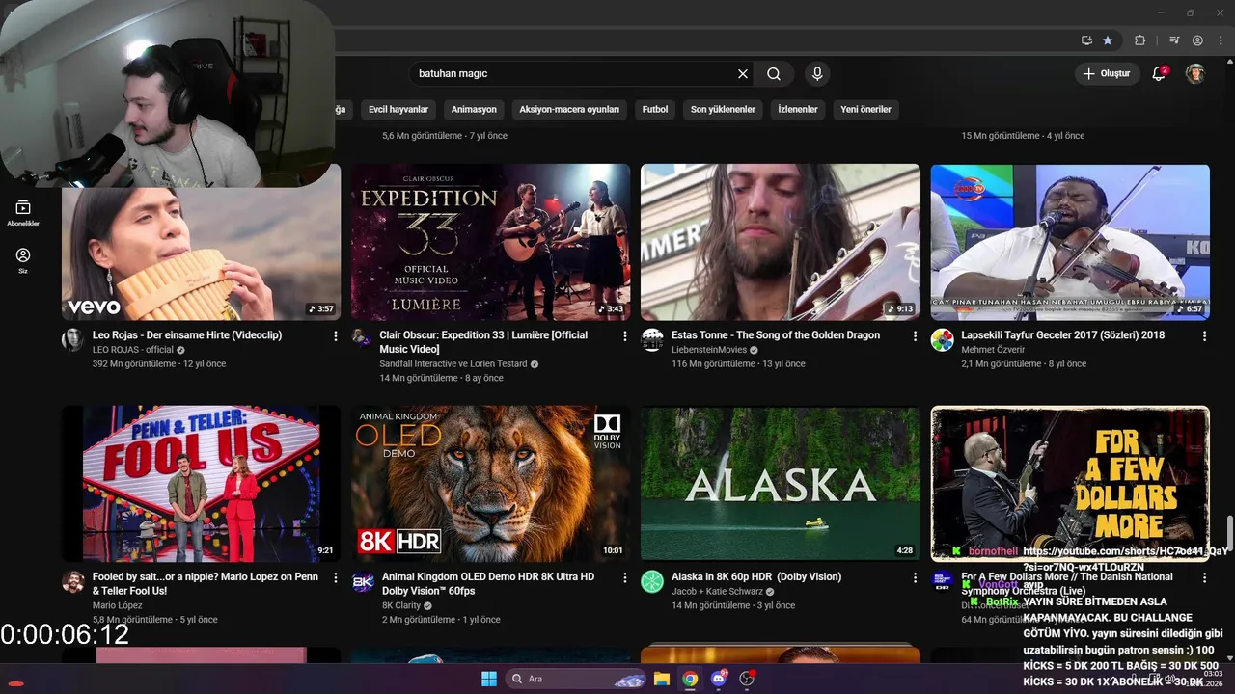
Task: Open options menu for Estas Tonne video
Action: pos(915,335)
